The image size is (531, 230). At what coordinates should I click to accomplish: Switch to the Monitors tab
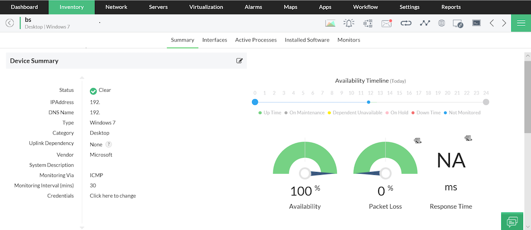(x=349, y=40)
